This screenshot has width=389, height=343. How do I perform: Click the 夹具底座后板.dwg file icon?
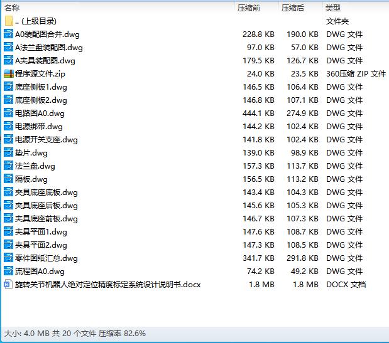click(8, 205)
